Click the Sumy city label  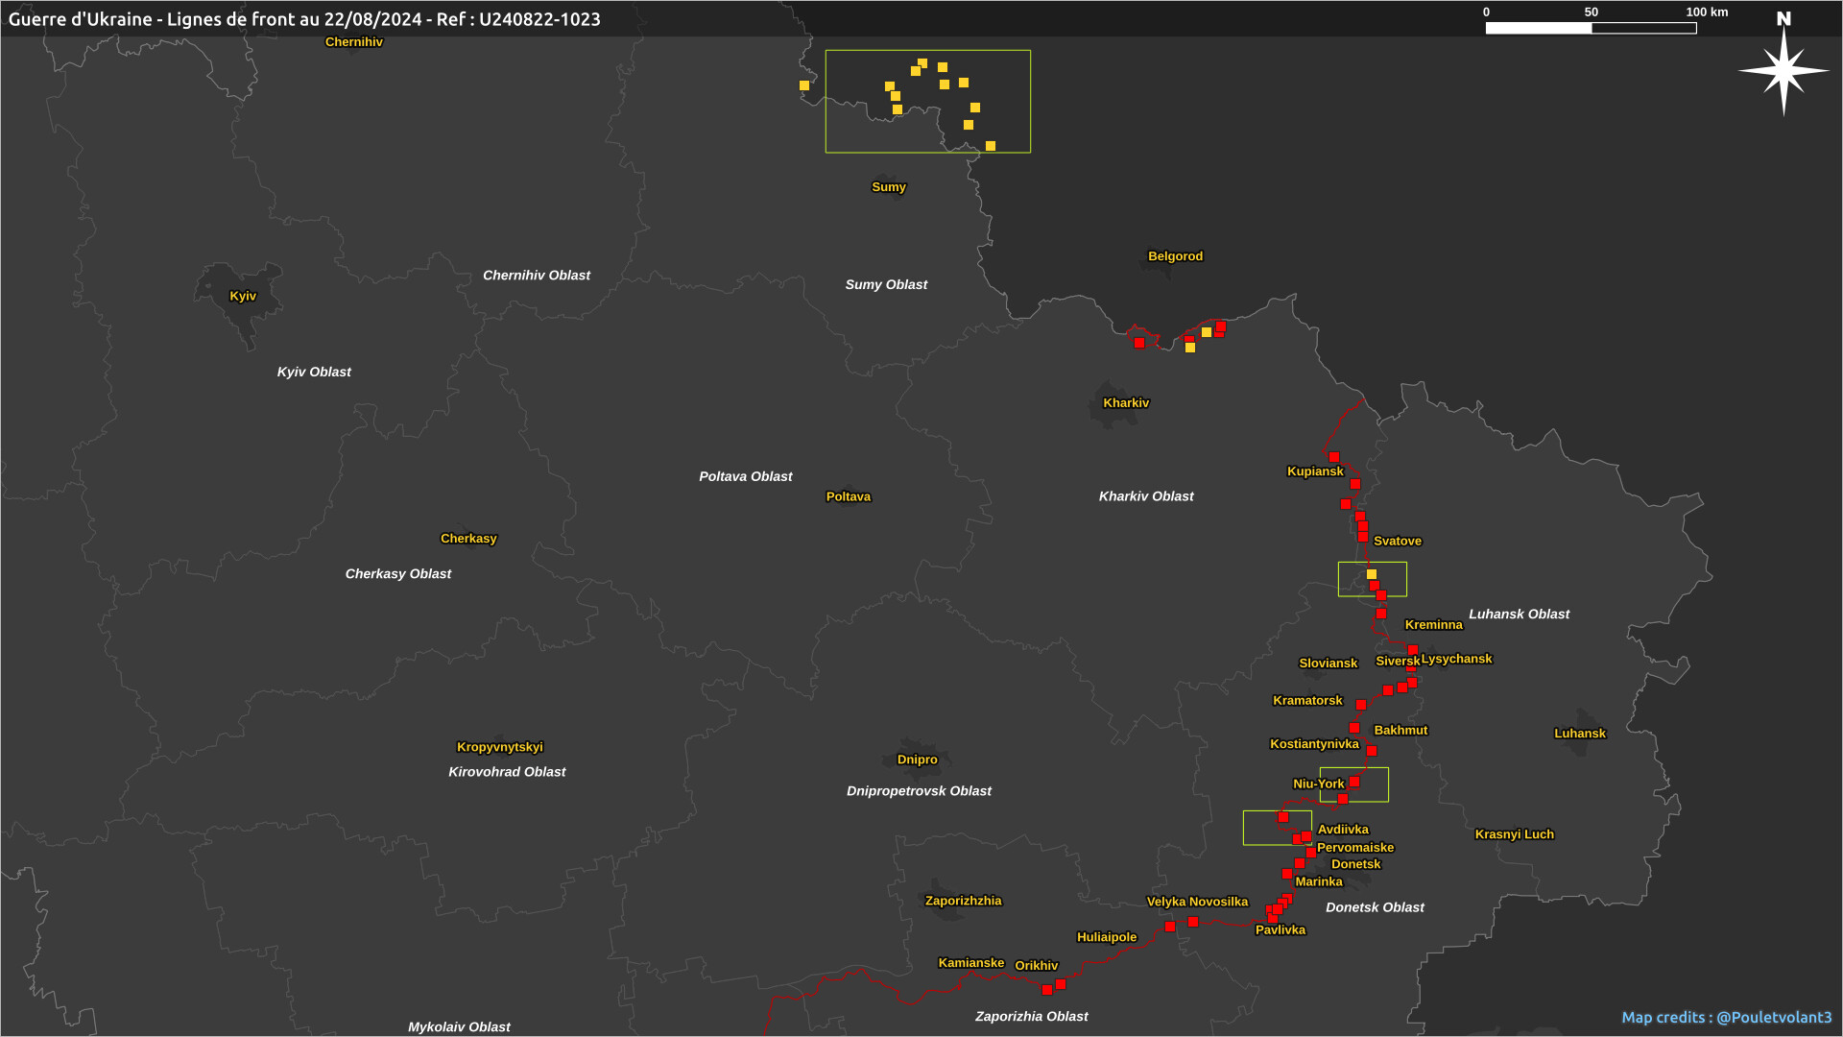click(888, 187)
